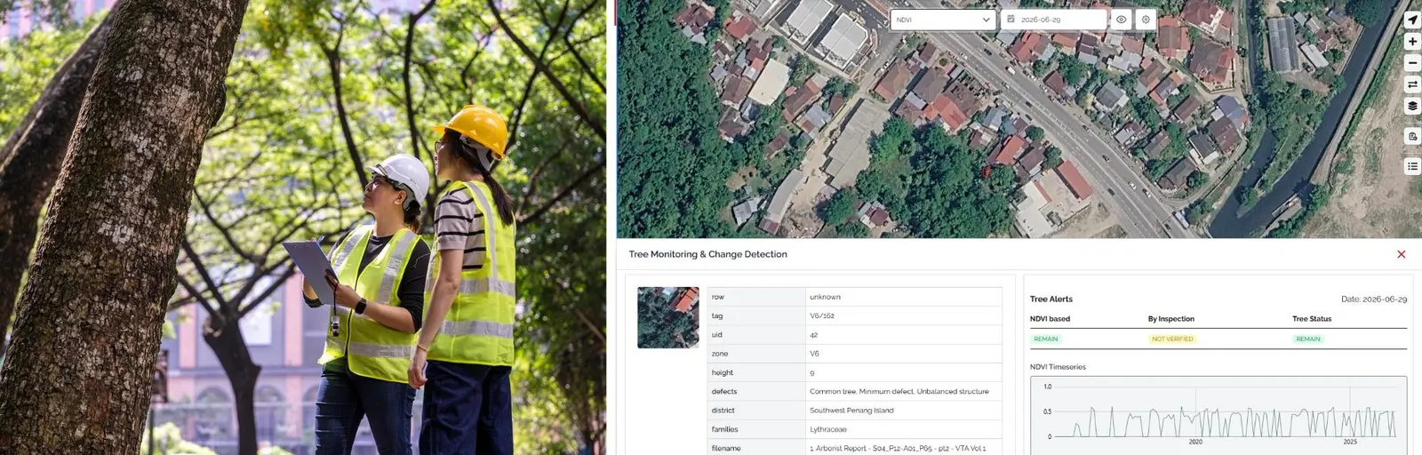Click the uid value '42'
Screen dimensions: 1422x455
813,335
